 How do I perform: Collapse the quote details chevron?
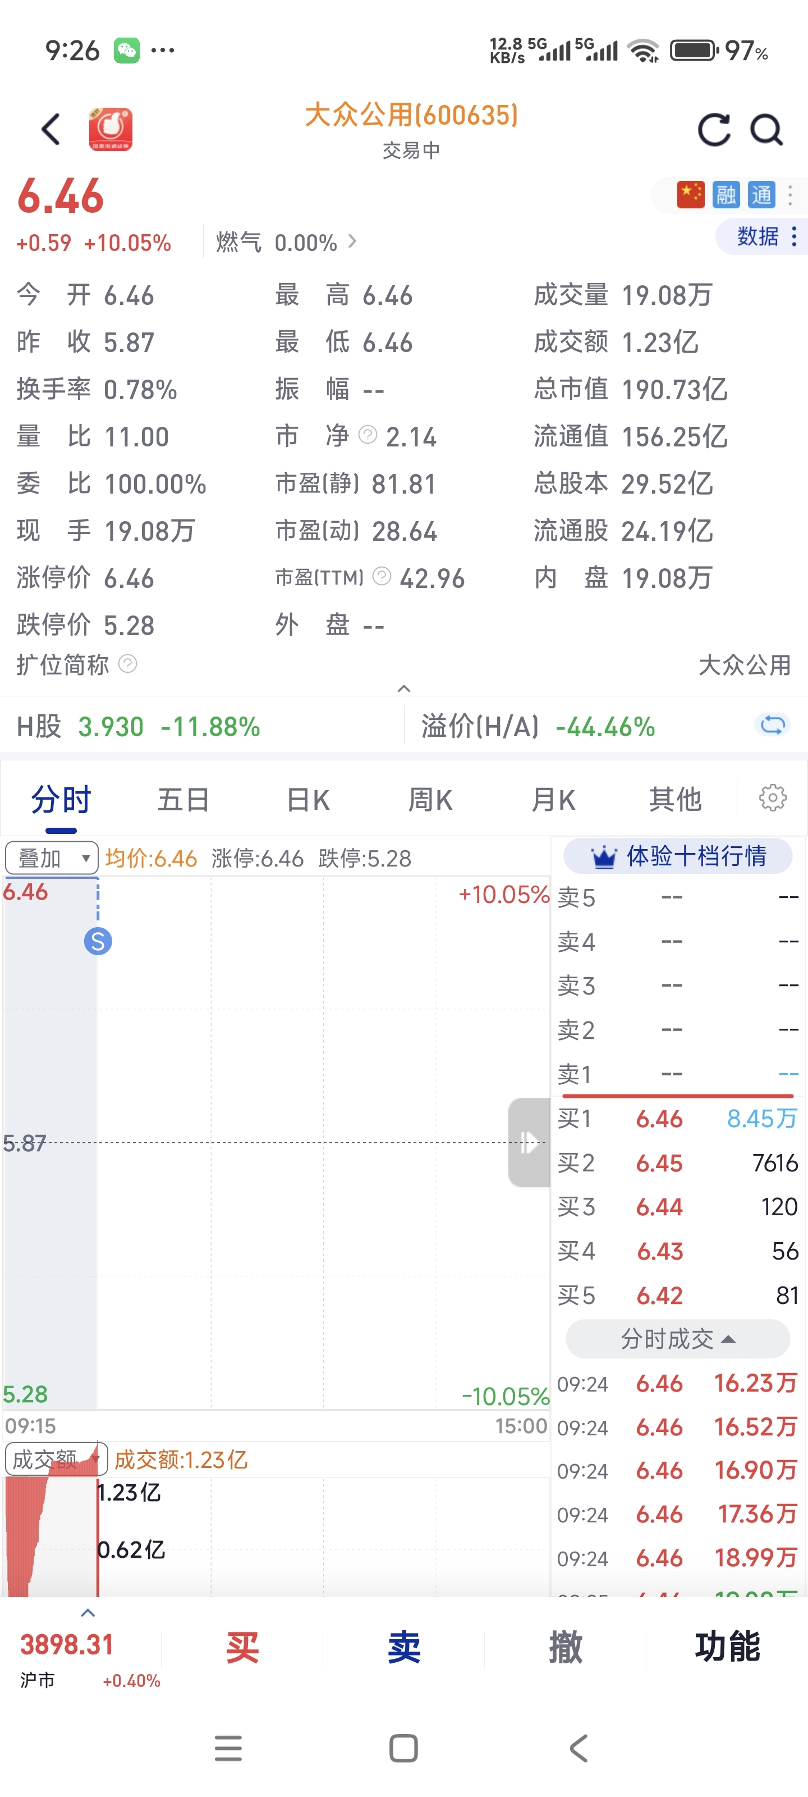[x=403, y=688]
